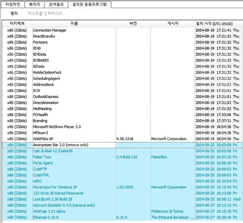The image size is (243, 223).
Task: Sort by the 버전 column header
Action: [x=133, y=24]
